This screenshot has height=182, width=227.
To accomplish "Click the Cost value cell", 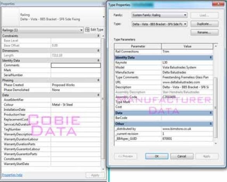I will click(x=187, y=107).
